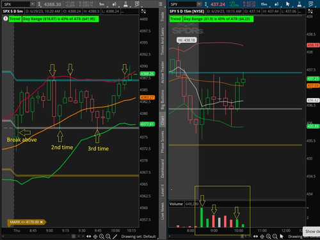
Task: Click the Trend label on SPY chart
Action: pyautogui.click(x=175, y=19)
